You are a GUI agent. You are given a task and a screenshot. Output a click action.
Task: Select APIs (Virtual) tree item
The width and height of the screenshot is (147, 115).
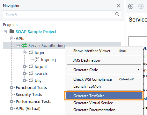click(x=28, y=109)
